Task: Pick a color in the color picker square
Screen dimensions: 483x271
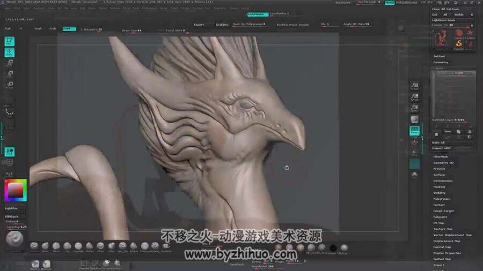Action: coord(16,190)
